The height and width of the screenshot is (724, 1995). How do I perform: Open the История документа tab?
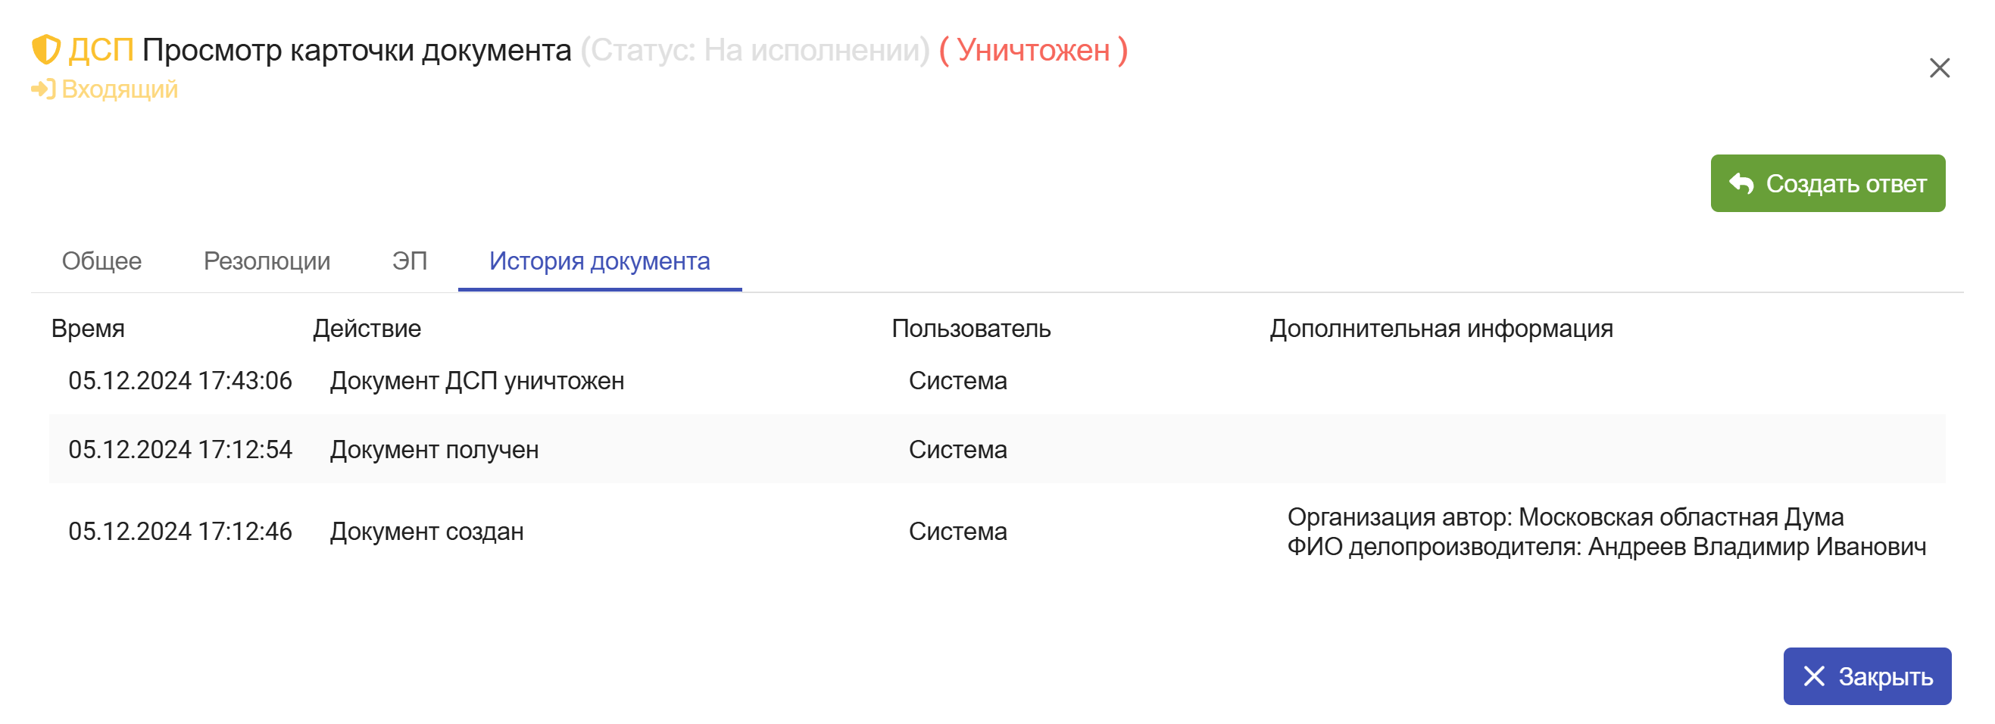pyautogui.click(x=599, y=261)
